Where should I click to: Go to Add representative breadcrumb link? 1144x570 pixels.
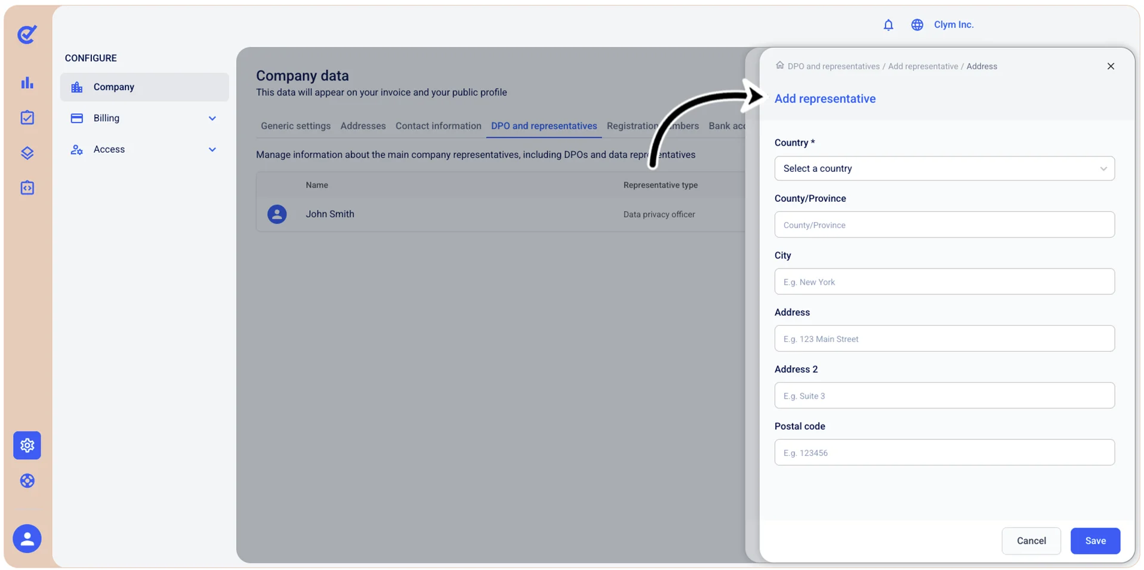tap(923, 66)
